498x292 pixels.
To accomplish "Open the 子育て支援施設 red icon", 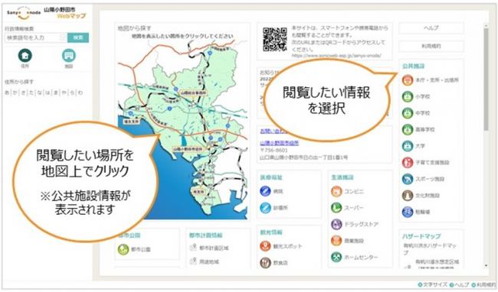I will coord(408,163).
